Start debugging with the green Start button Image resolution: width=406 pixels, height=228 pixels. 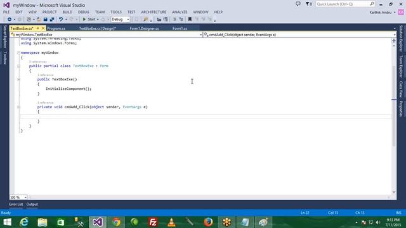tap(89, 20)
